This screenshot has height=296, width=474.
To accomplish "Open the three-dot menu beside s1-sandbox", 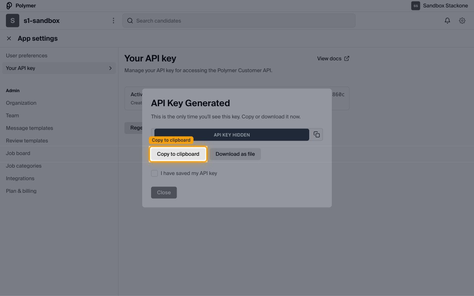I will (113, 21).
